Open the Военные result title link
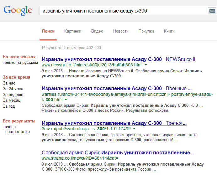Viewport: 217px width, 175px height. click(117, 89)
